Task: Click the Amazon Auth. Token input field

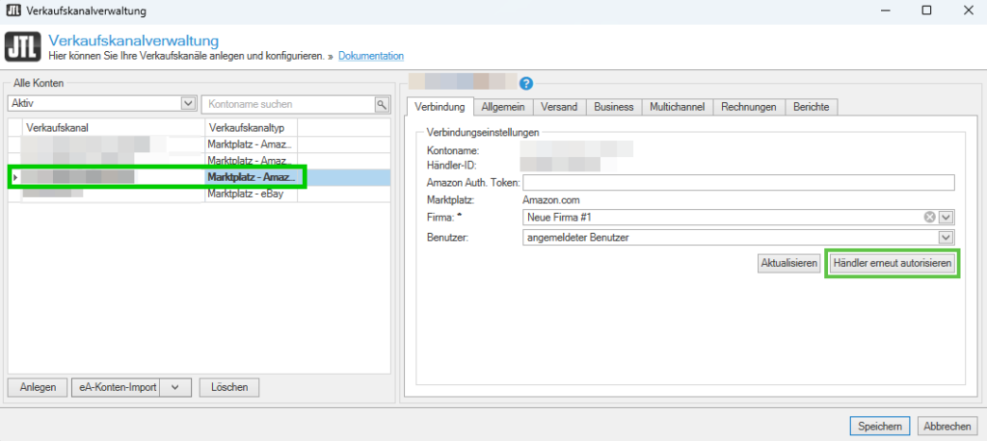Action: click(737, 183)
